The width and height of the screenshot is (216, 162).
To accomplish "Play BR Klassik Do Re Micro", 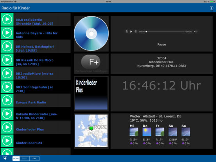I will pyautogui.click(x=7, y=60).
